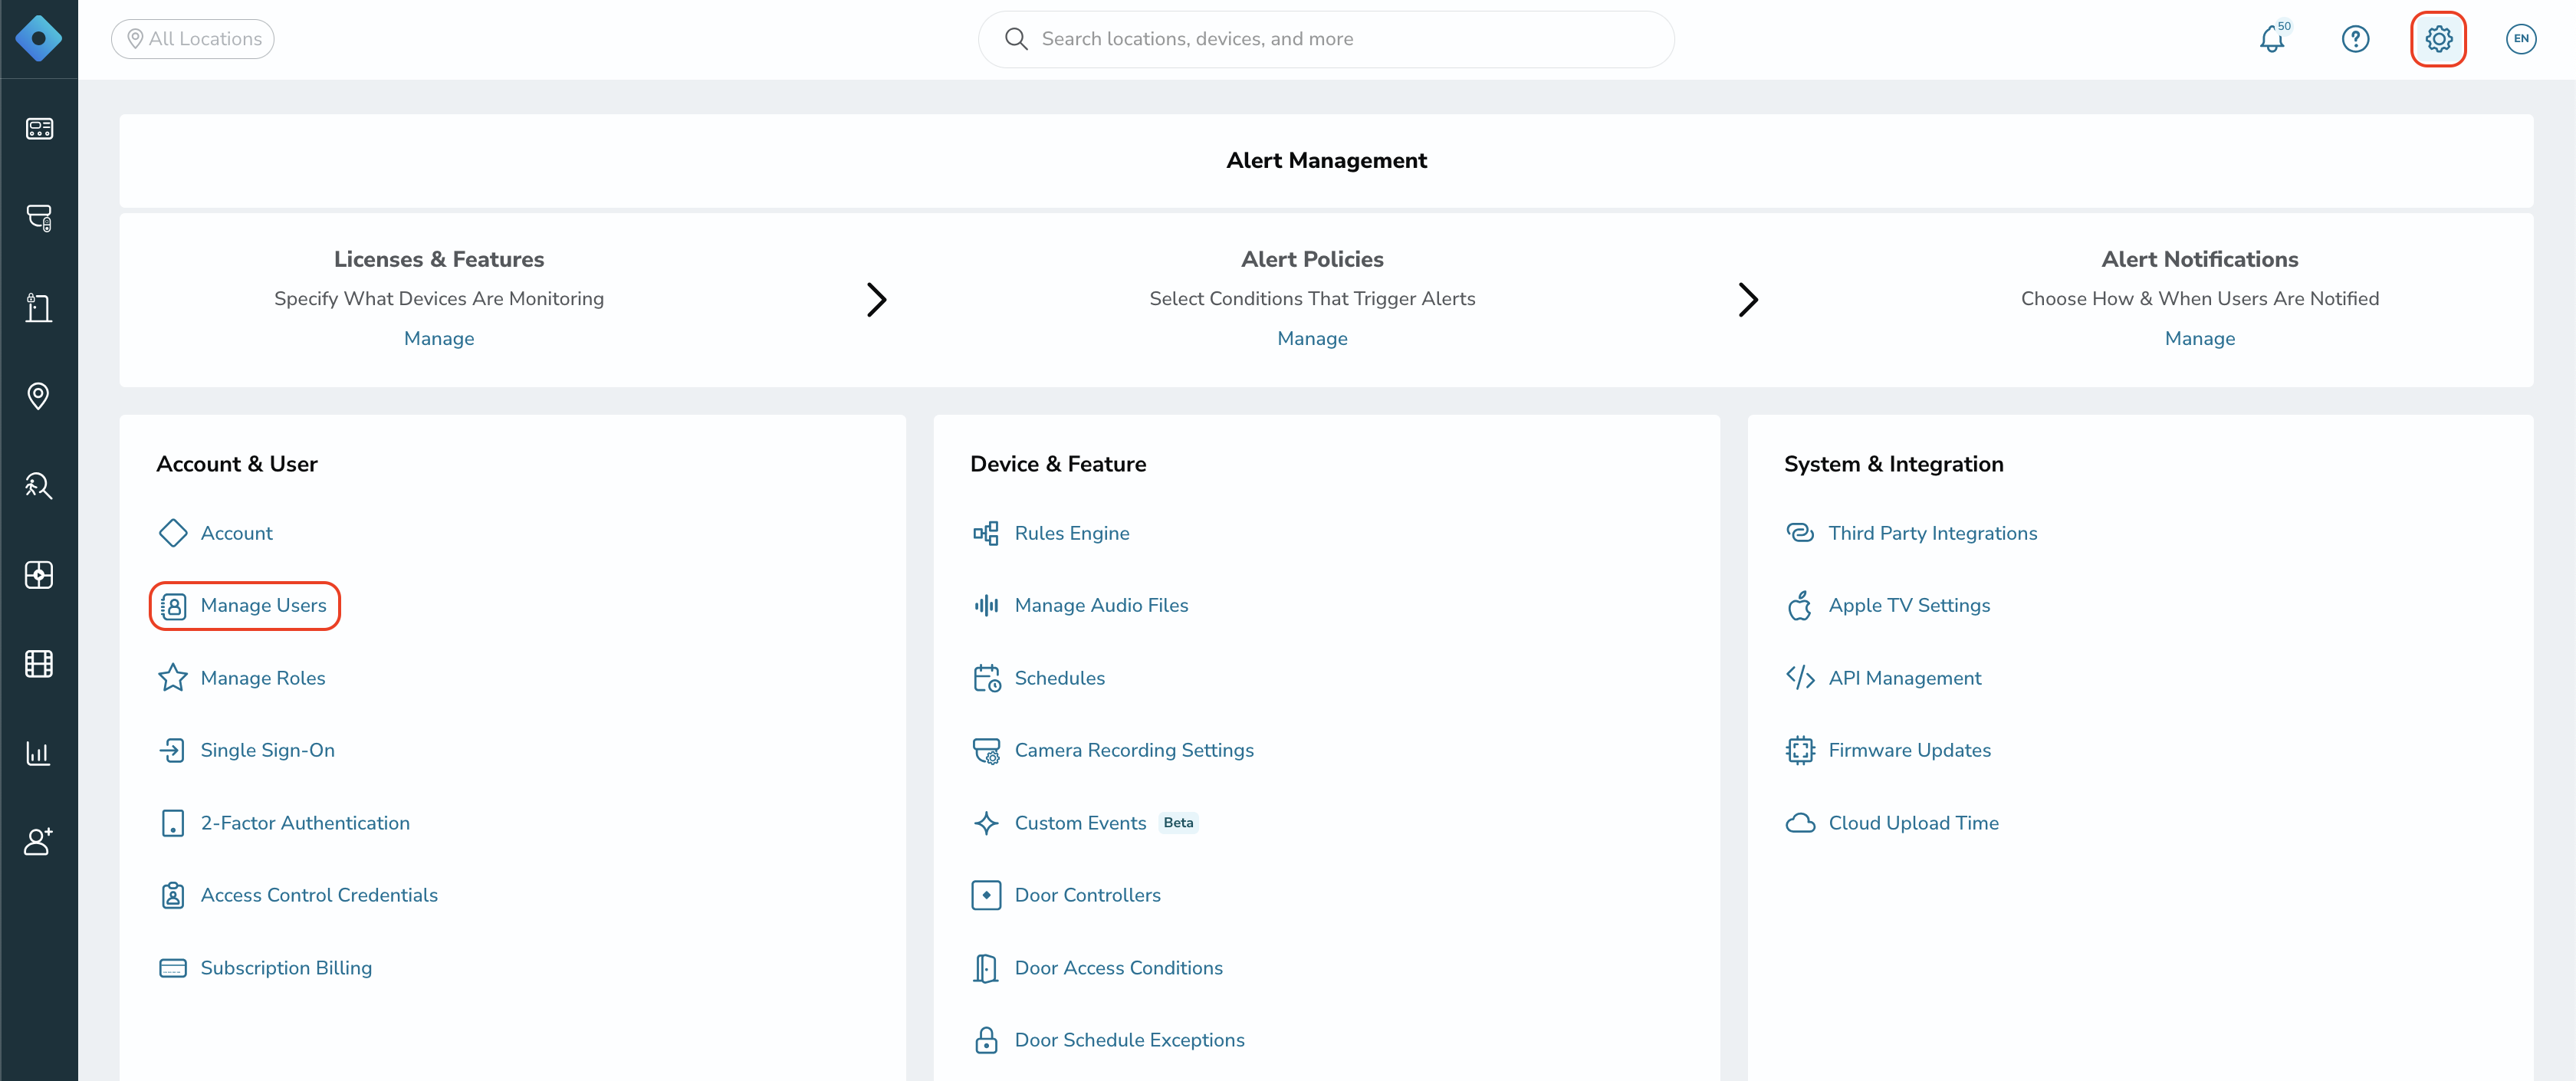The height and width of the screenshot is (1081, 2576).
Task: Open Schedules
Action: tap(1059, 678)
